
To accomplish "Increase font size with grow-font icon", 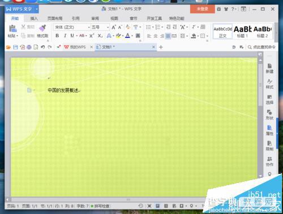I will click(114, 27).
